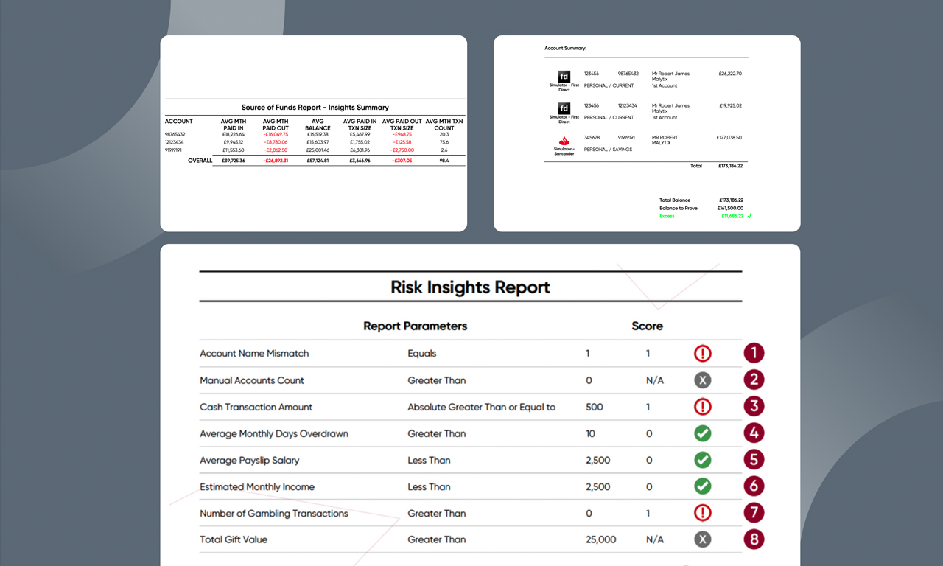Select the First Direct logo for account 98765432
This screenshot has width=943, height=566.
[x=564, y=77]
